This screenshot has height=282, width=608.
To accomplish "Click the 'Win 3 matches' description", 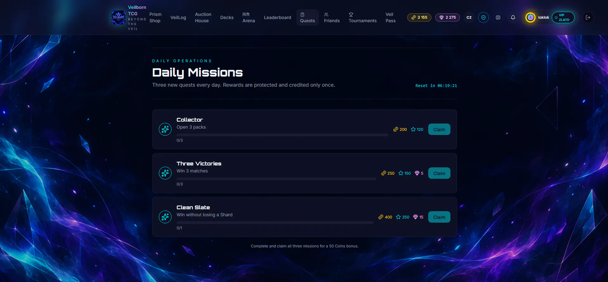I will (x=192, y=171).
